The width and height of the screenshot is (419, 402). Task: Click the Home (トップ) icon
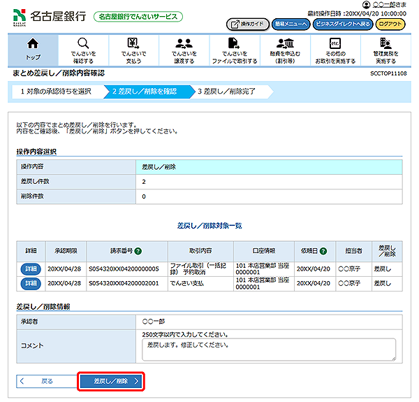pyautogui.click(x=33, y=43)
